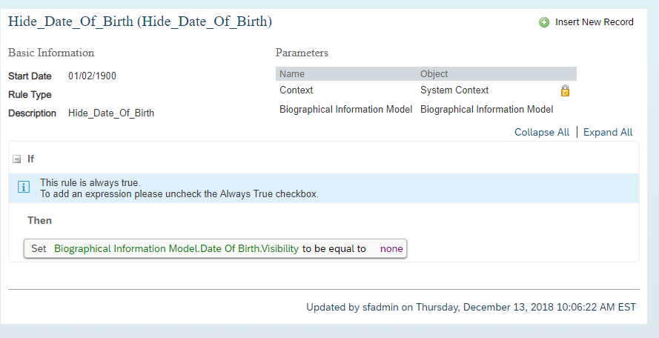Click the Set keyword in the Then statement
The height and width of the screenshot is (338, 659).
(39, 248)
